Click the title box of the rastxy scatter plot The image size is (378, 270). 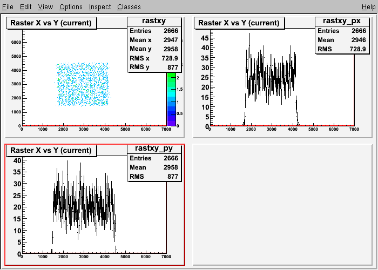tap(51, 23)
